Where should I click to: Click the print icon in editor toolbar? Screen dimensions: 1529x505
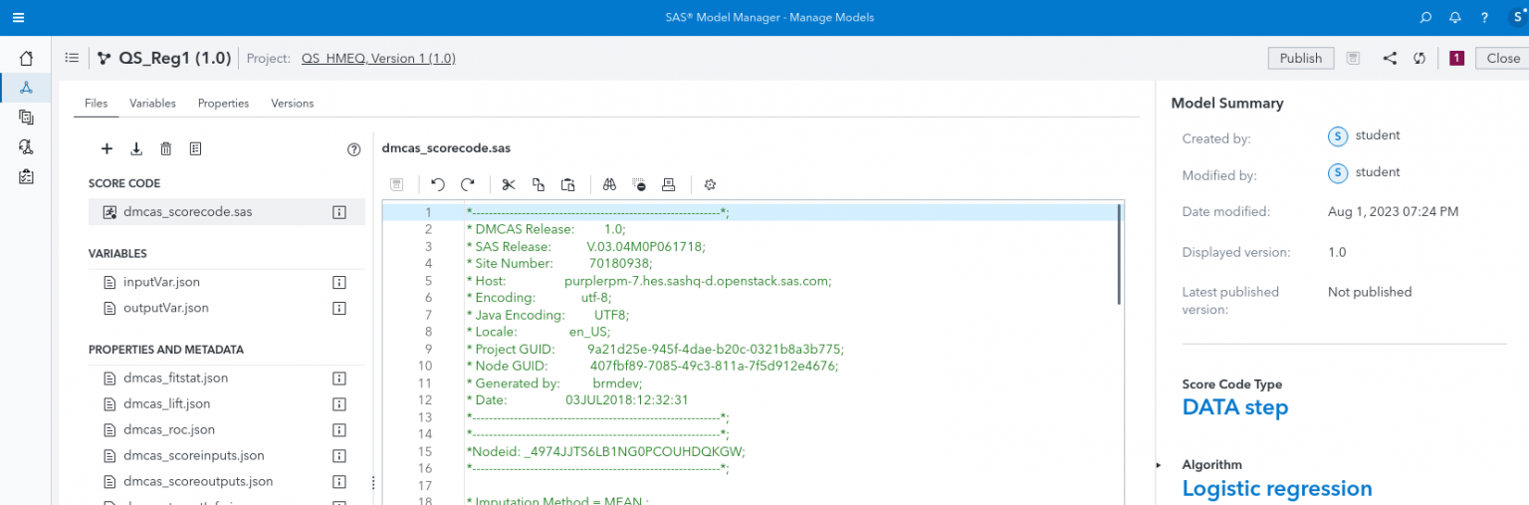tap(669, 184)
